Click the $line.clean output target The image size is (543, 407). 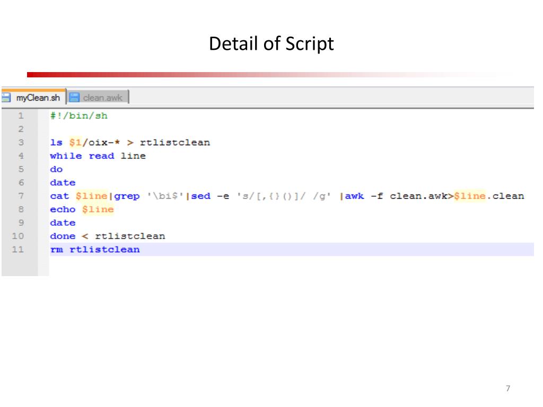(489, 196)
